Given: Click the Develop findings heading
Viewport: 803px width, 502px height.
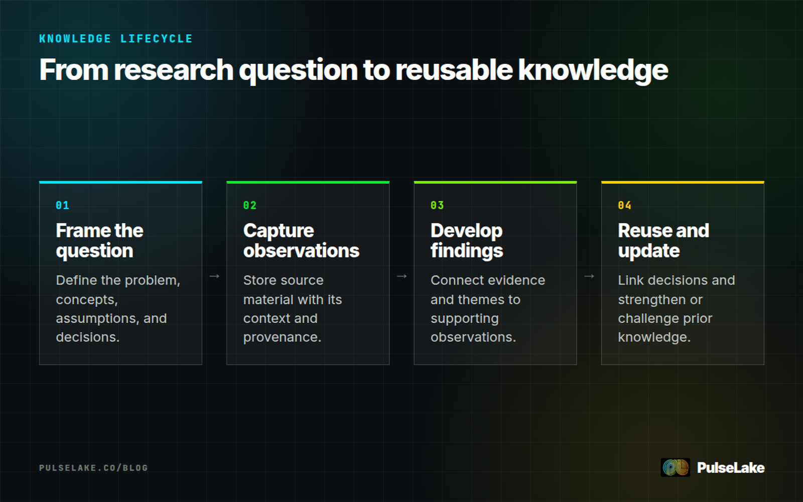Looking at the screenshot, I should 467,240.
